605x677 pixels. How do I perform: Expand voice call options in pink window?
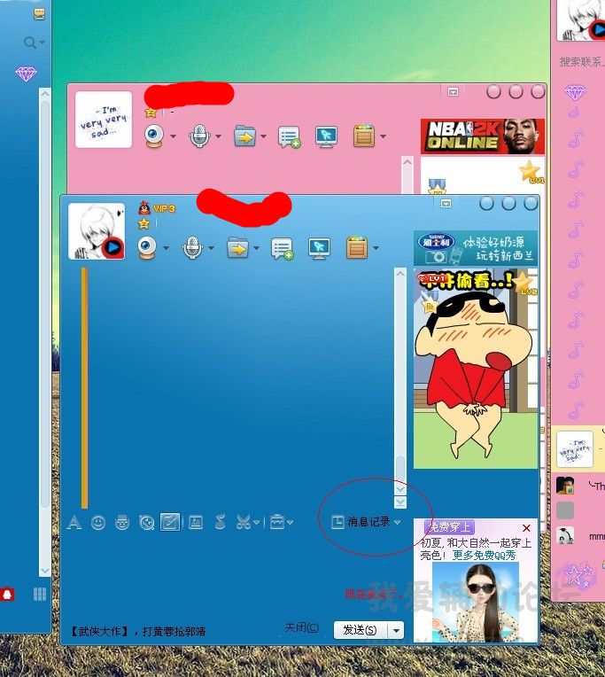[219, 136]
